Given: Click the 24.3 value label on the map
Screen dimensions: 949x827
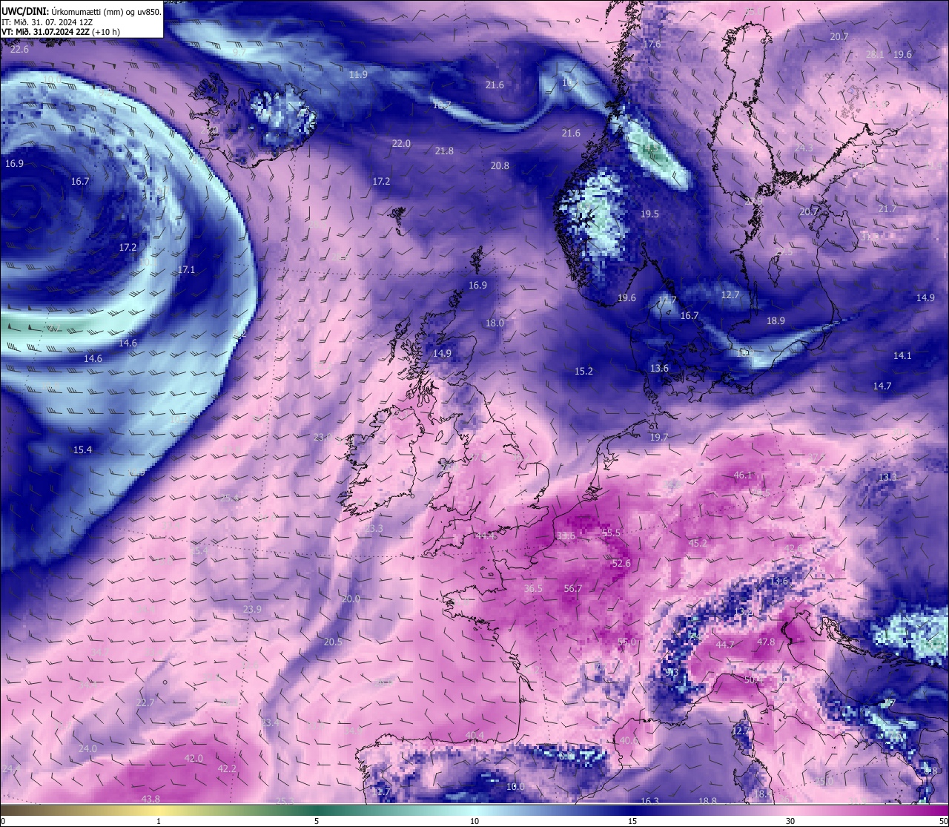Looking at the screenshot, I should tap(804, 148).
